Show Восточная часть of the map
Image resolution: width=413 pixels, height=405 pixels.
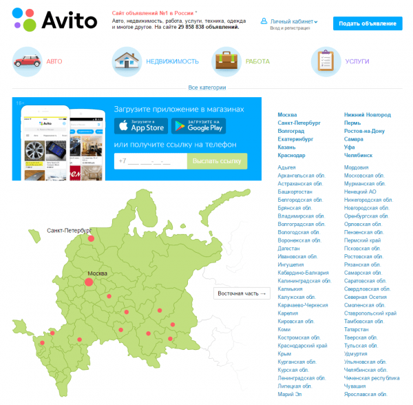242,293
